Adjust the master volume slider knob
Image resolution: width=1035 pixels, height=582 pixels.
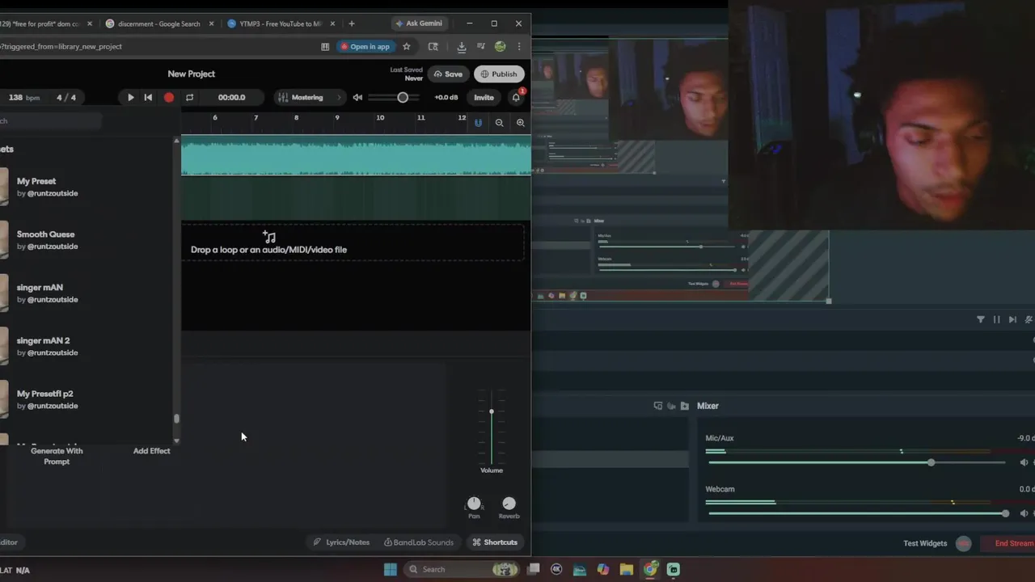(x=403, y=97)
